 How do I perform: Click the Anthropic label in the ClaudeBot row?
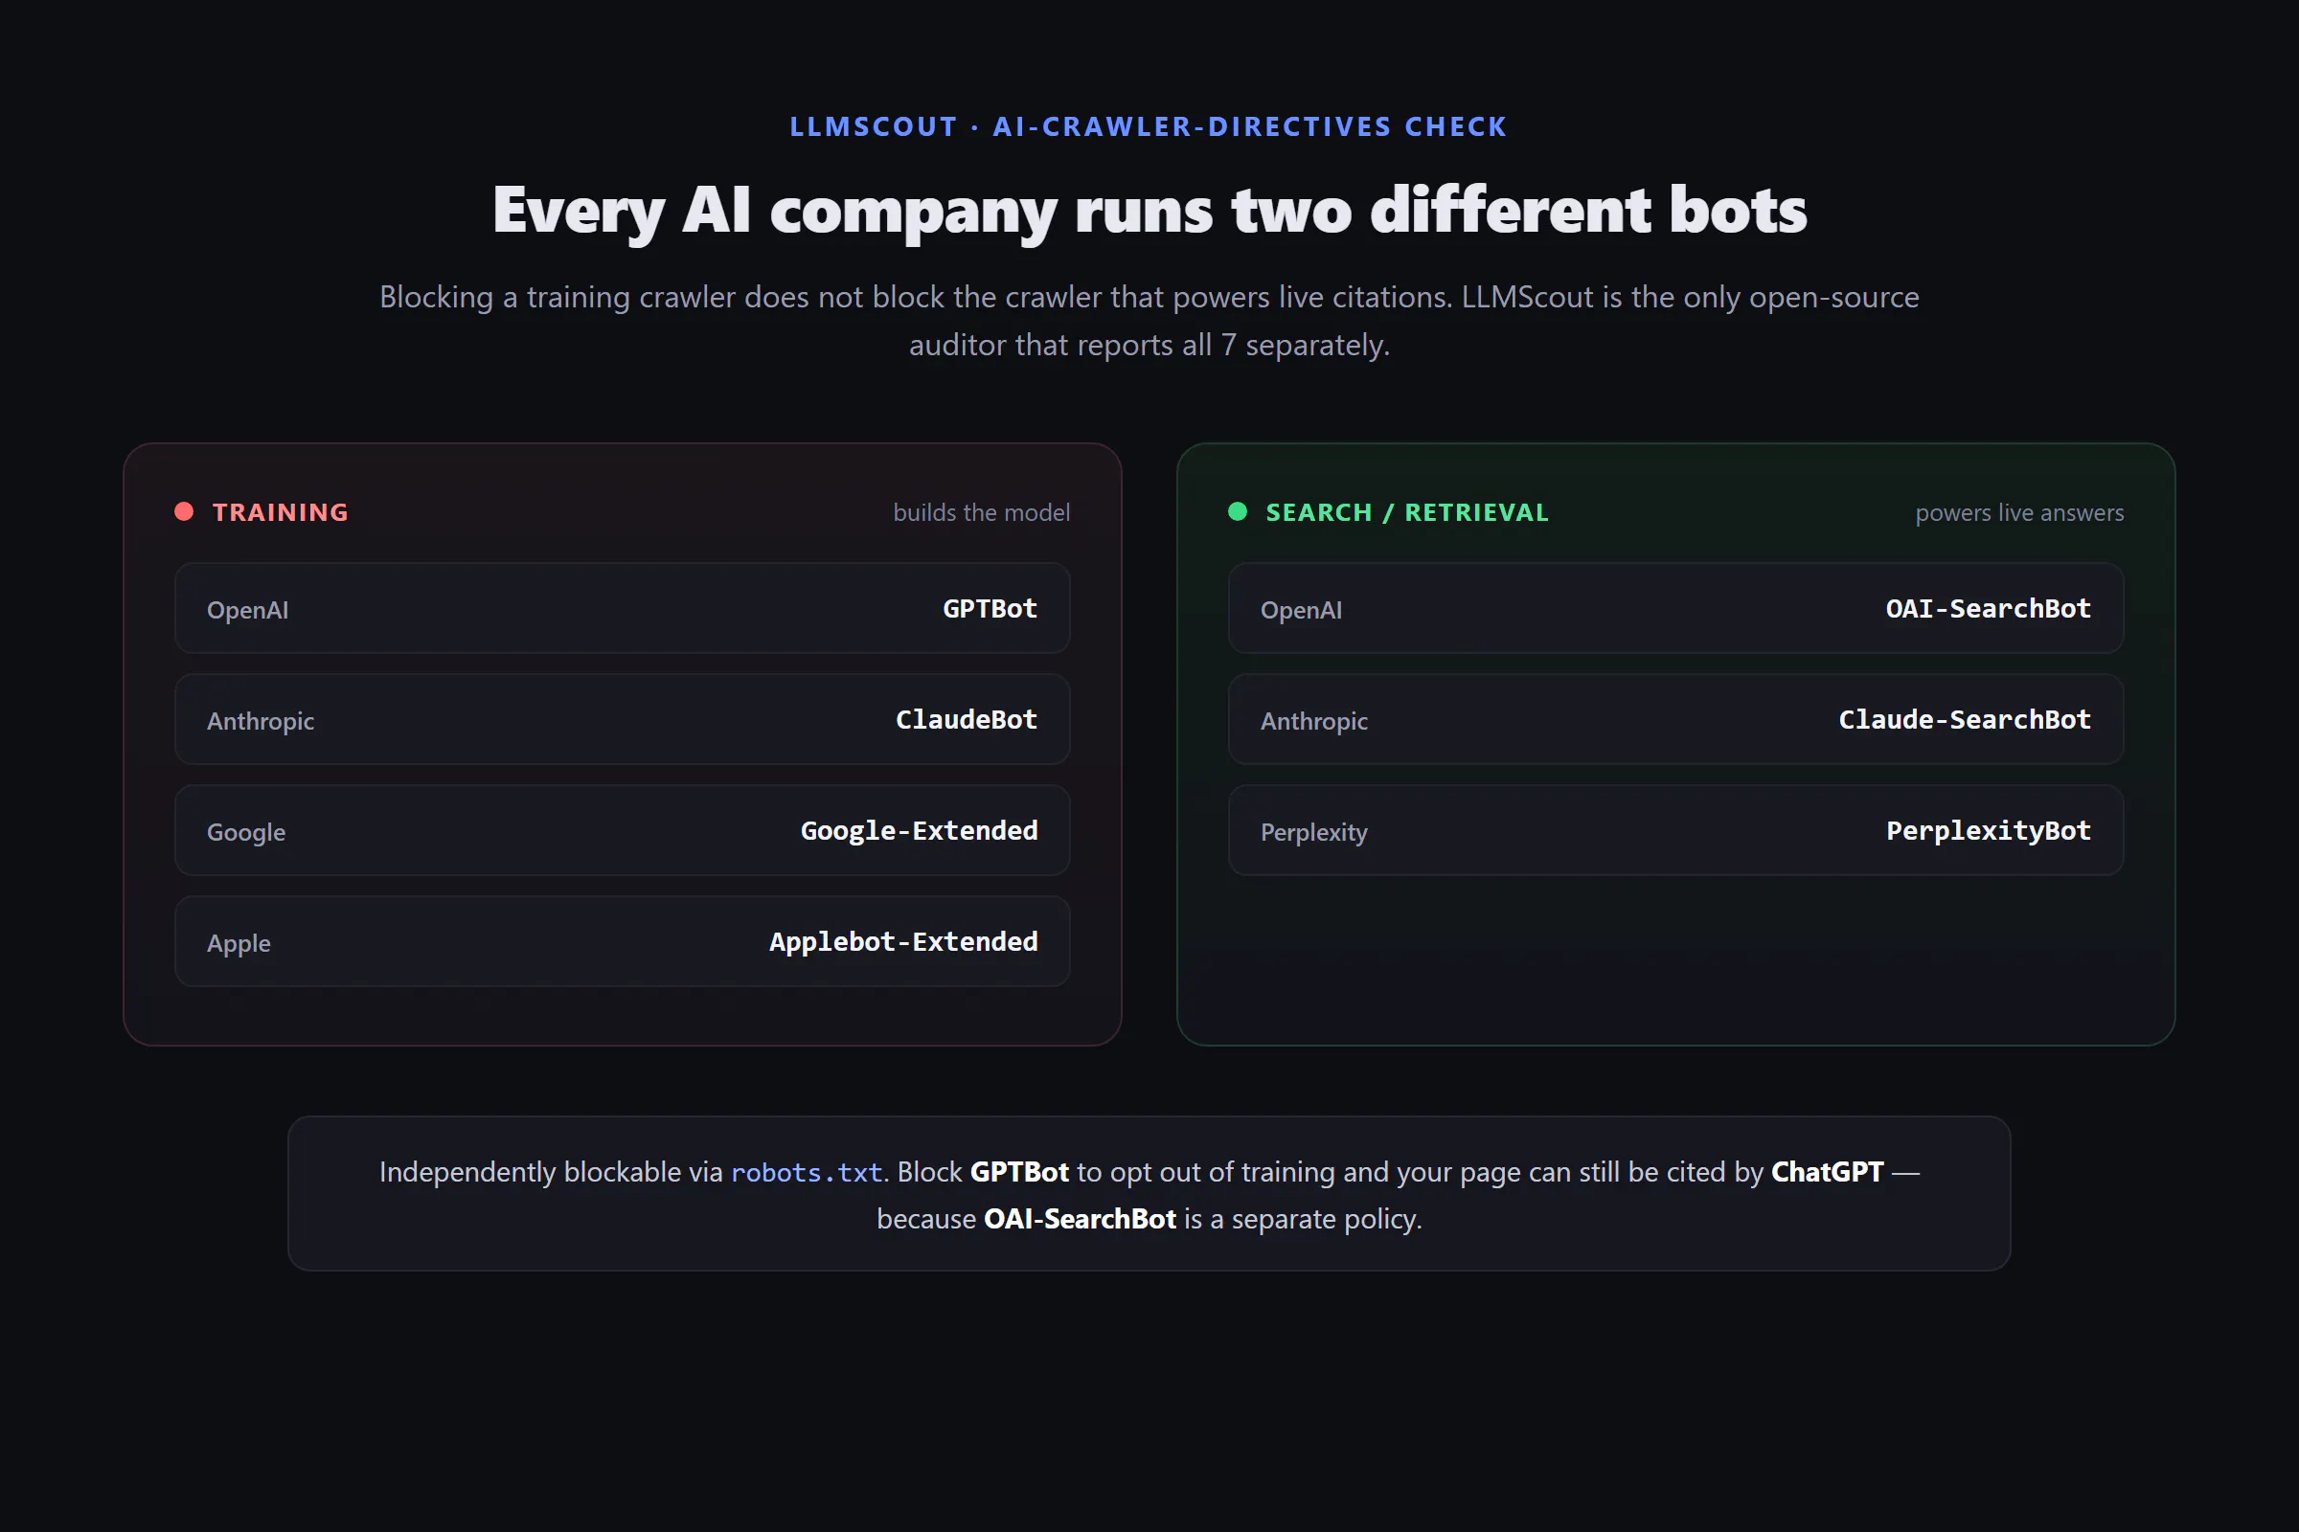point(260,721)
